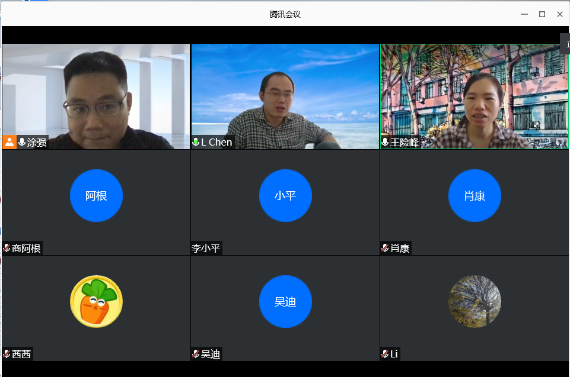Screen dimensions: 570x377
Task: Click the orange host icon beside 涂强
Action: pos(9,142)
